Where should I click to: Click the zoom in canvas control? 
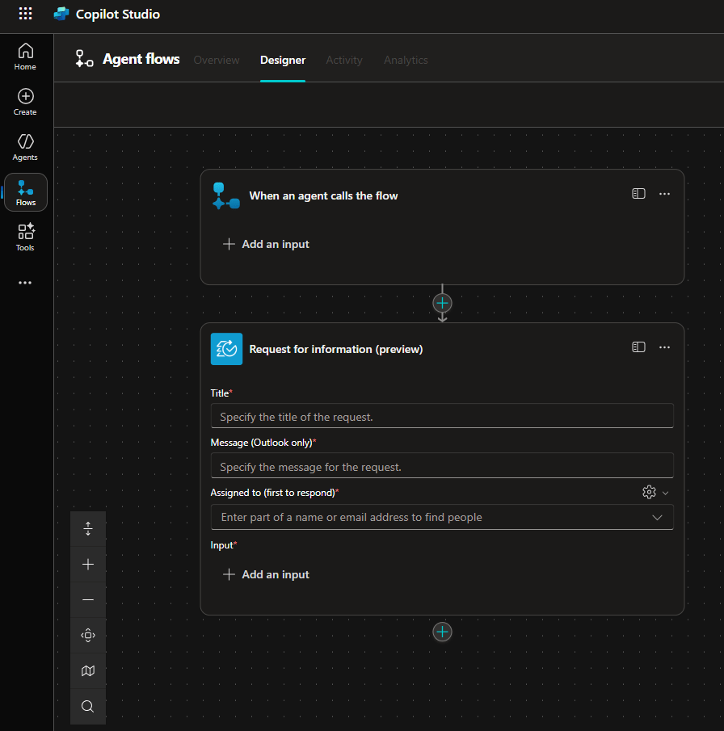88,565
